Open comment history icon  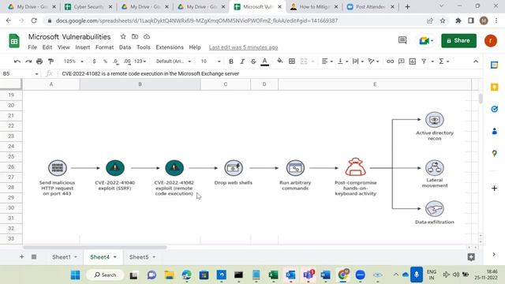[x=402, y=40]
